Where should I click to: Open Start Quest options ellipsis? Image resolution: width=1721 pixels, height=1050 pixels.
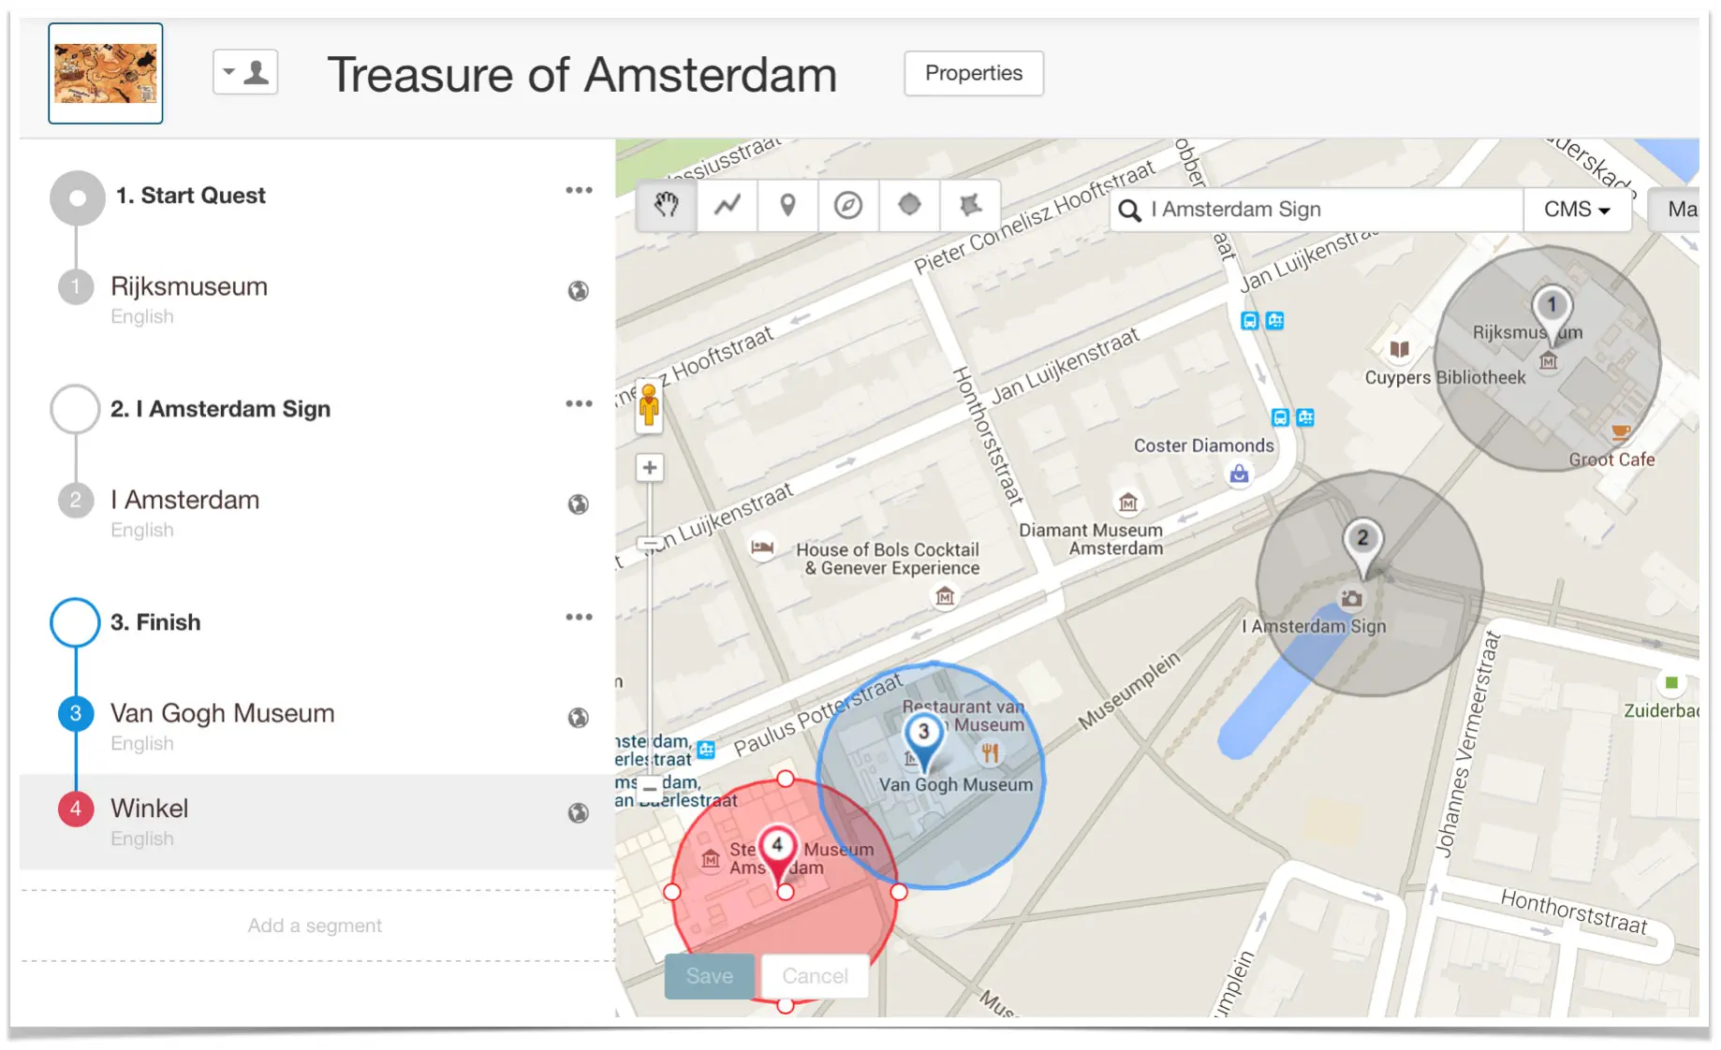[579, 190]
